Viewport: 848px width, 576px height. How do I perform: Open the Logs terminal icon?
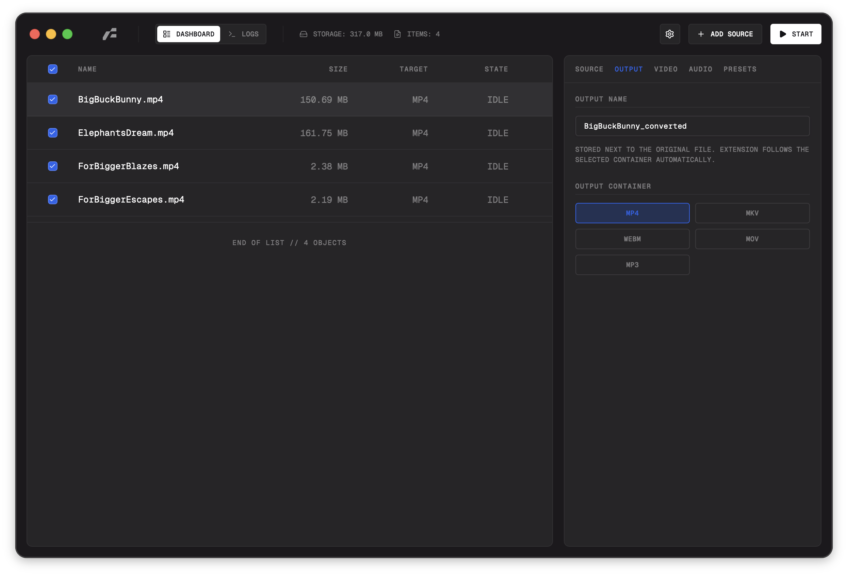pos(231,34)
